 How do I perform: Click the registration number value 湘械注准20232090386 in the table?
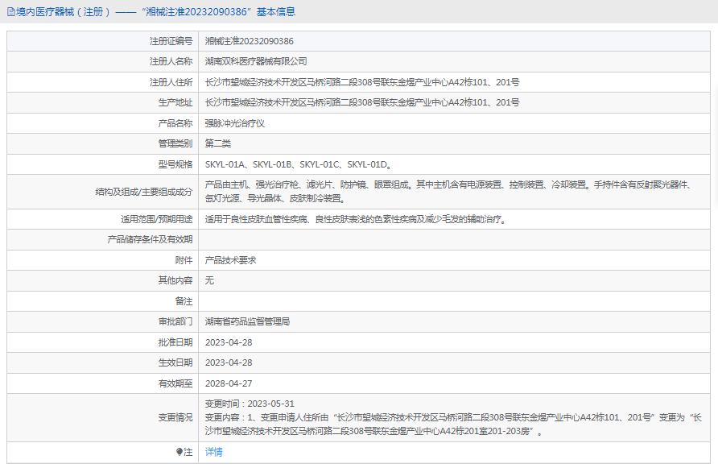249,41
